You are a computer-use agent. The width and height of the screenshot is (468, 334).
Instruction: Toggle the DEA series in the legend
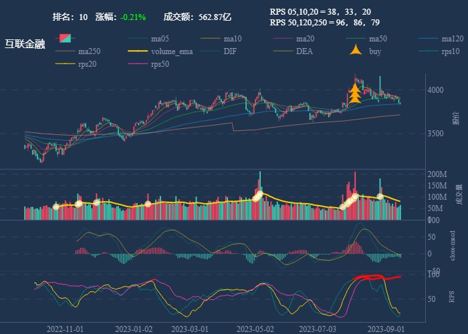click(x=304, y=51)
